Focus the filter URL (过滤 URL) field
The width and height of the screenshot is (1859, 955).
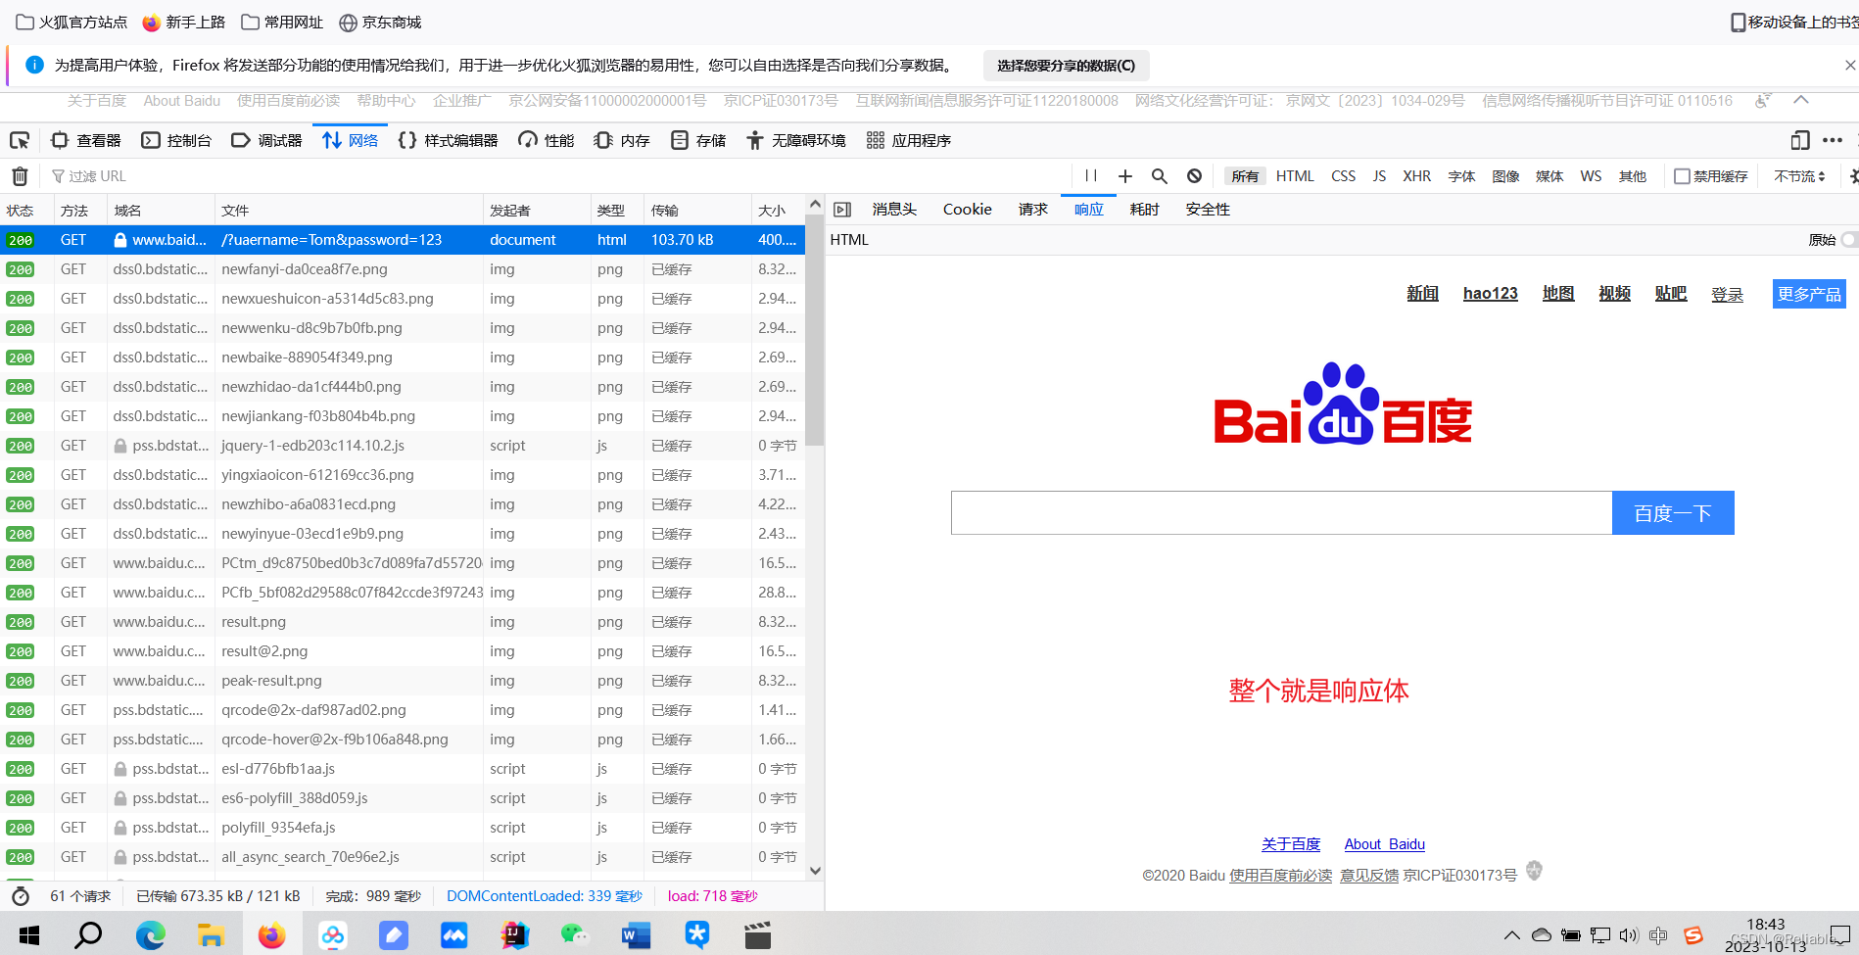[x=558, y=176]
